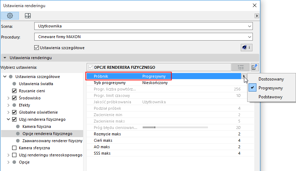Click the Próg błędu cieniowania slider
This screenshot has width=296, height=171.
tap(175, 128)
